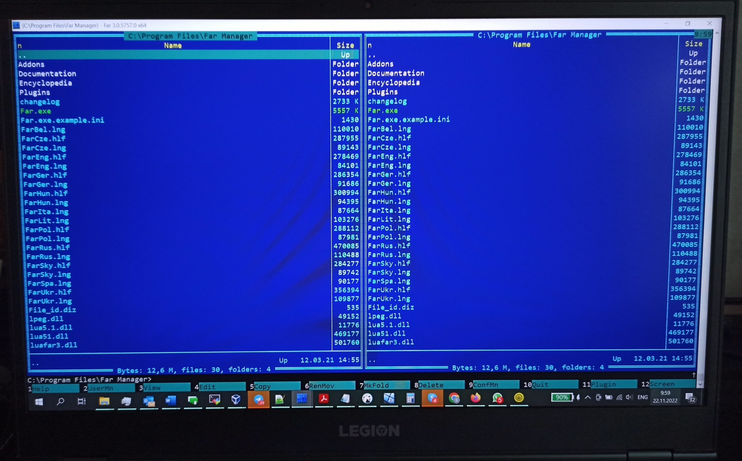Open Windows taskbar search
Image resolution: width=742 pixels, height=461 pixels.
[61, 401]
